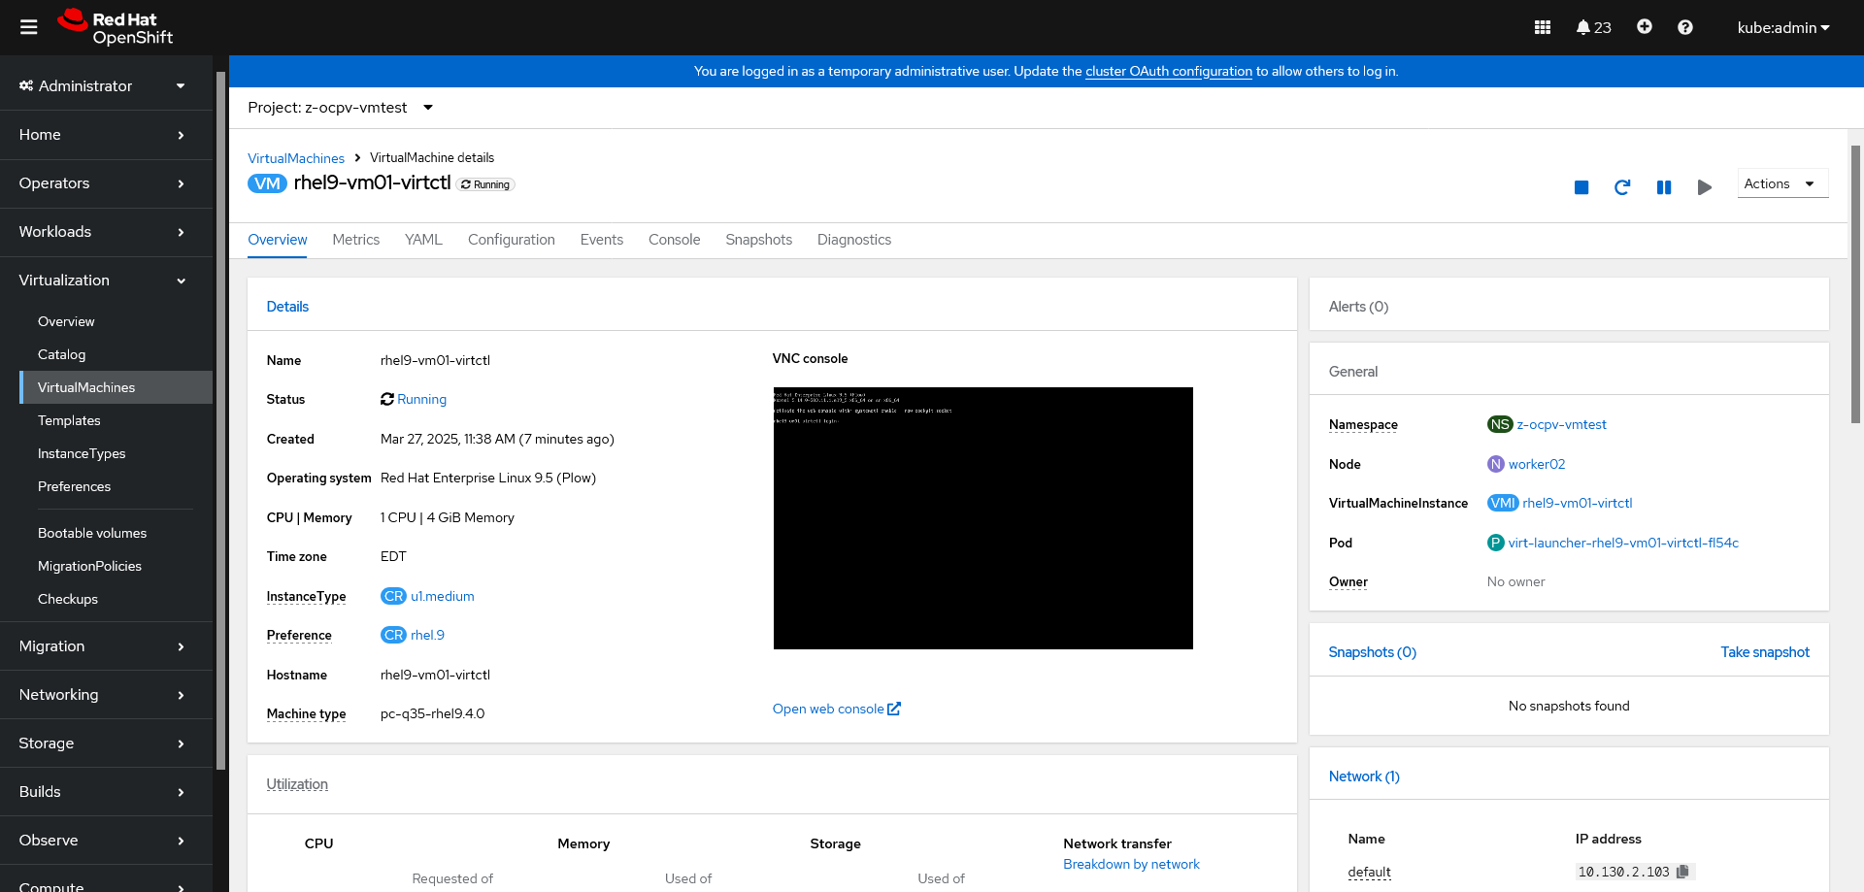This screenshot has width=1864, height=892.
Task: Open the Project z-ocpv-vmtest selector
Action: [341, 108]
